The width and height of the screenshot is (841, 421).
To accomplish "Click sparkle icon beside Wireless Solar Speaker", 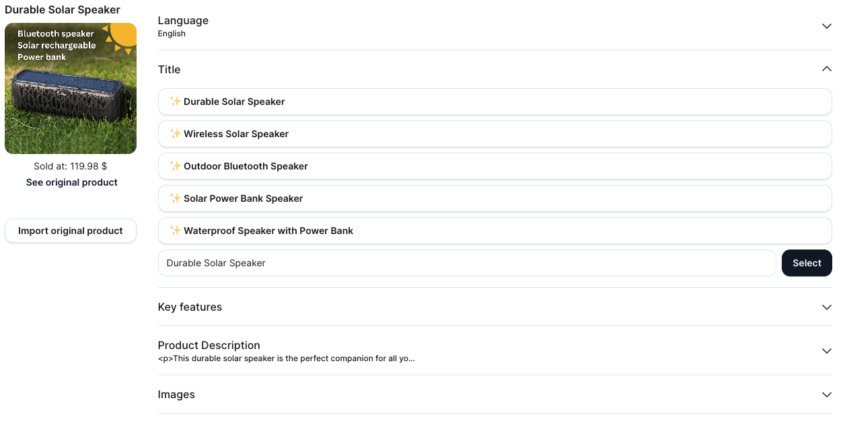I will coord(175,134).
